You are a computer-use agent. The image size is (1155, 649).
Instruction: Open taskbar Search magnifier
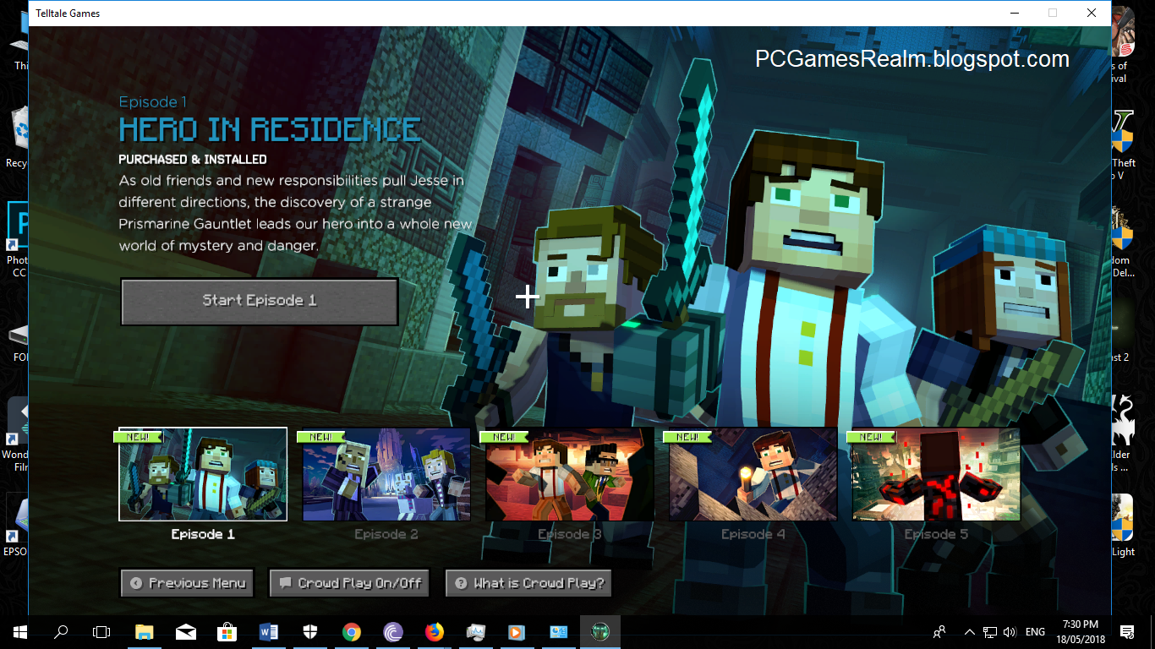(x=61, y=631)
